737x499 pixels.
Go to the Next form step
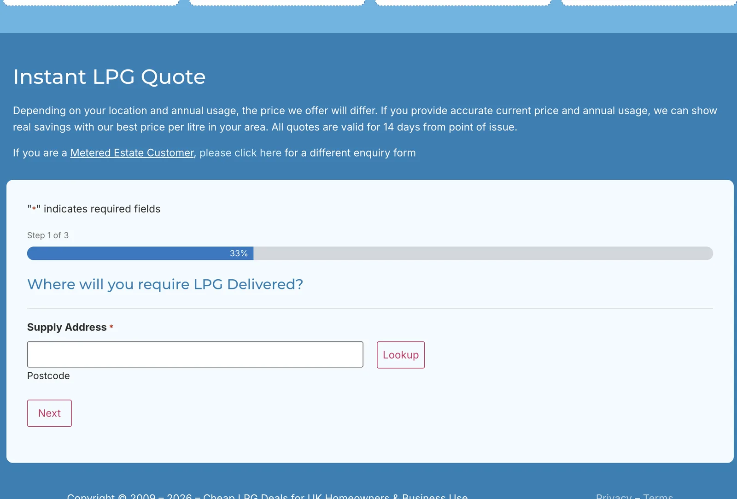pos(49,413)
